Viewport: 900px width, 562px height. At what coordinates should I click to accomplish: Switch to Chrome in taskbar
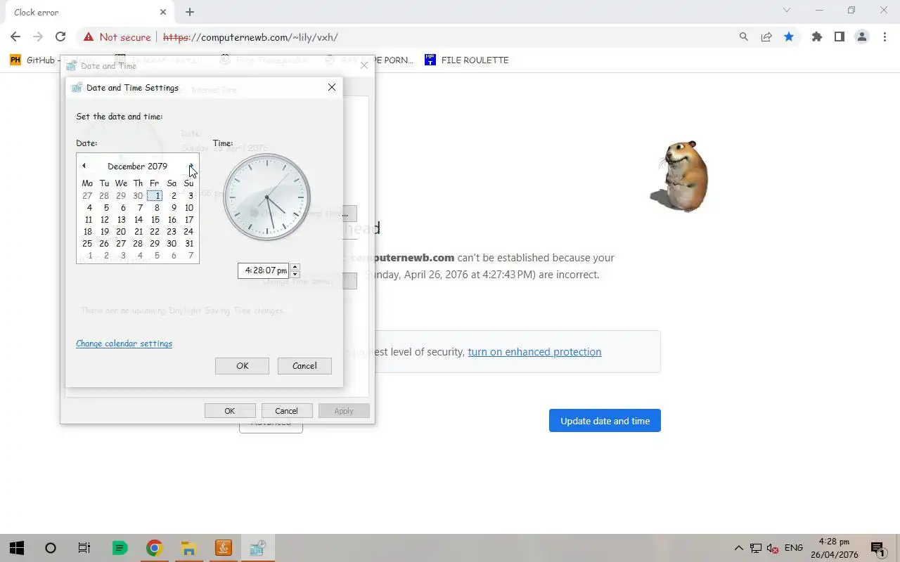pyautogui.click(x=154, y=548)
